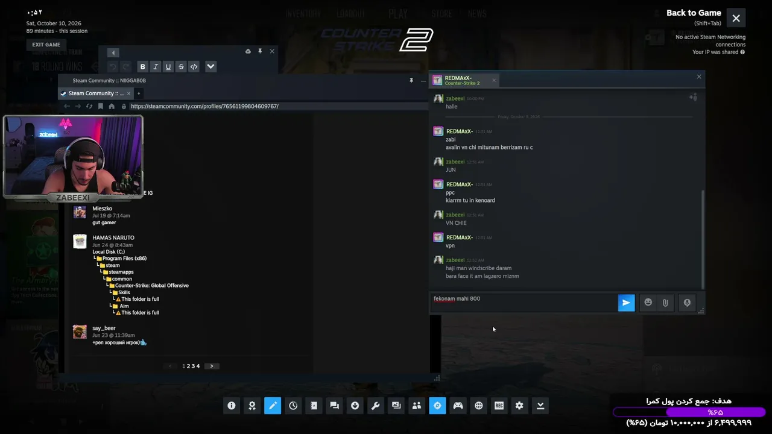Open the Controller settings icon
772x434 pixels.
458,406
